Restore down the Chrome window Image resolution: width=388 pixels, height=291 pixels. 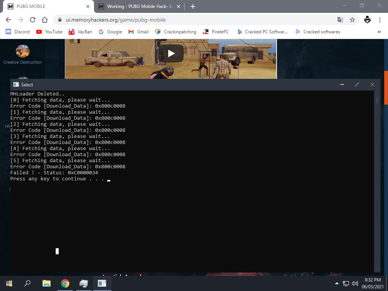(362, 5)
